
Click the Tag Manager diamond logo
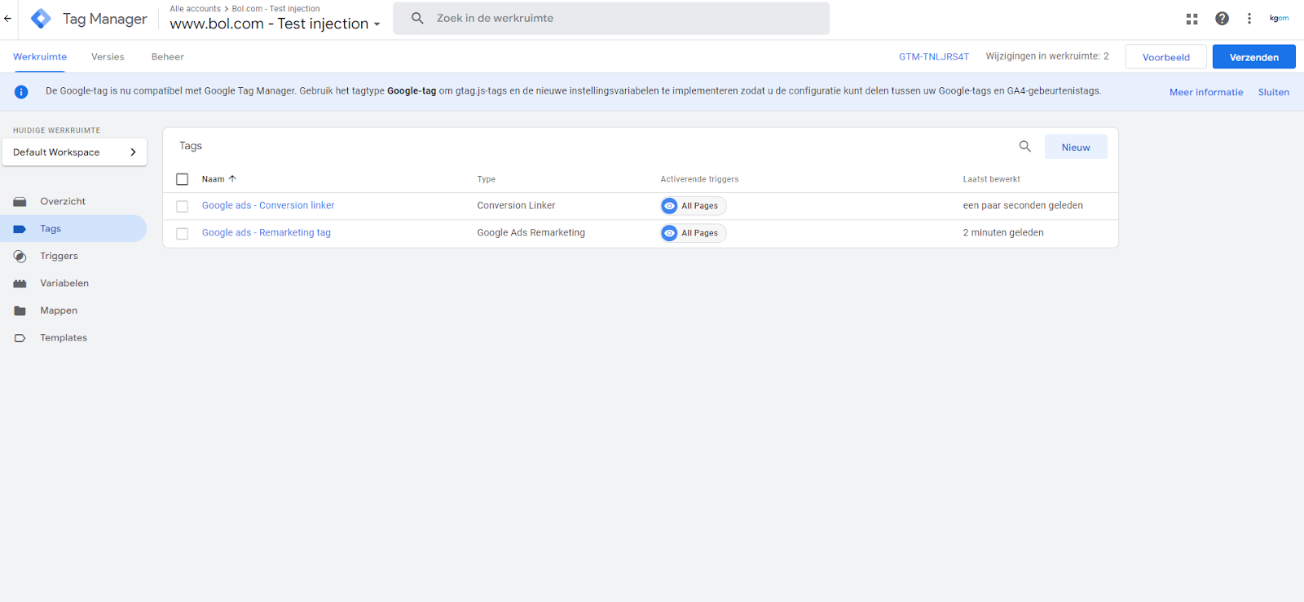[x=41, y=18]
